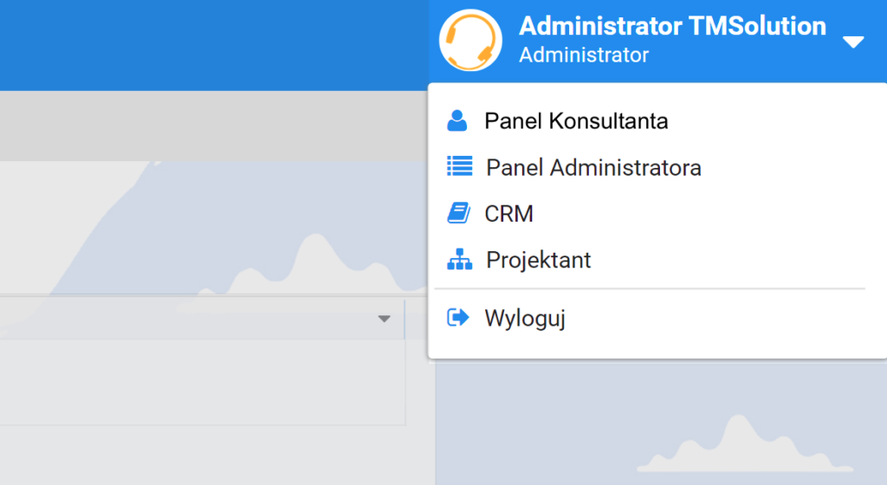
Task: Click the hierarchy icon beside Projektant
Action: tap(458, 260)
